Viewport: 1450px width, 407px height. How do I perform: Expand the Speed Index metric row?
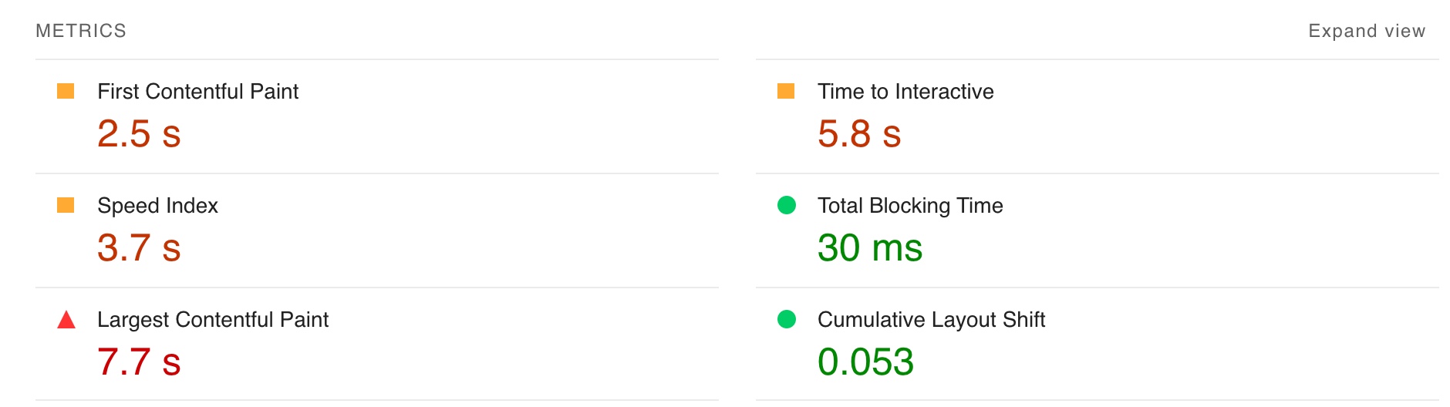point(157,206)
